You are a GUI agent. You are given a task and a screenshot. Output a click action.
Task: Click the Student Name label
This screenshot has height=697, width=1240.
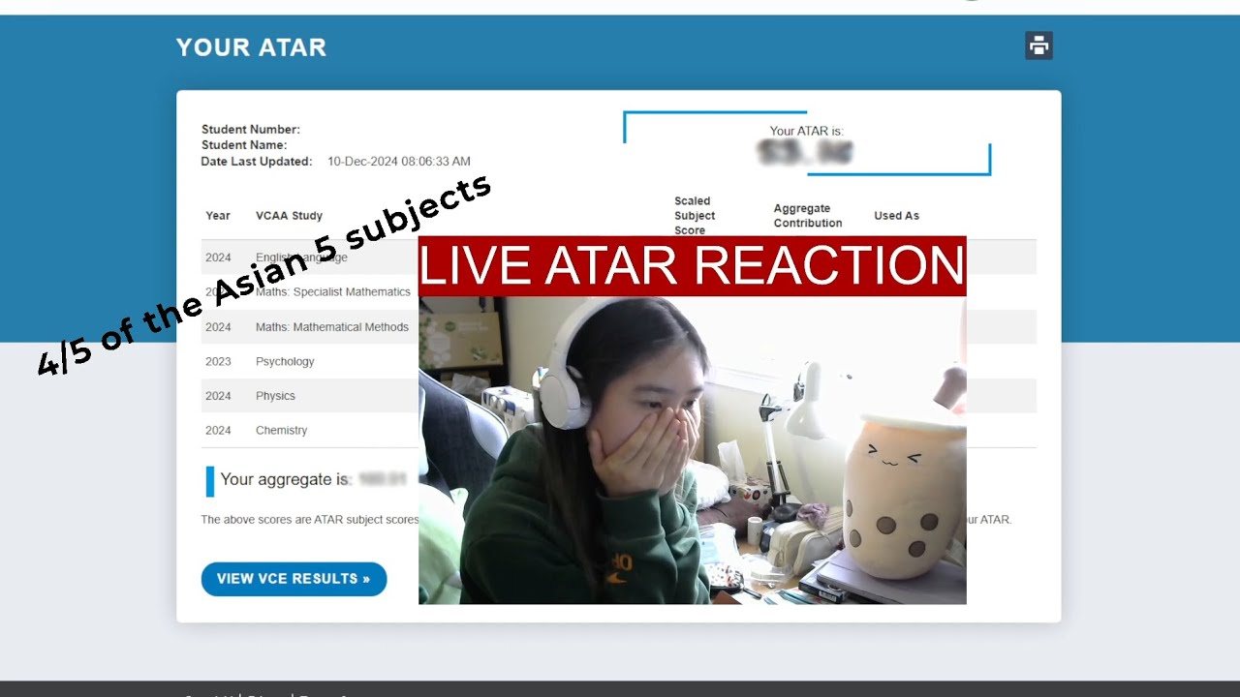click(x=244, y=145)
